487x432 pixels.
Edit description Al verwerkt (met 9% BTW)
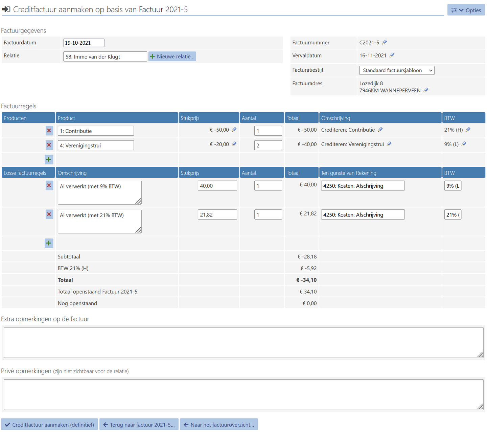tap(99, 192)
